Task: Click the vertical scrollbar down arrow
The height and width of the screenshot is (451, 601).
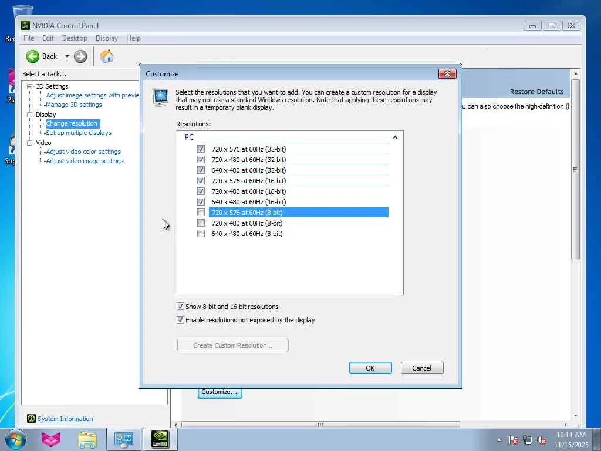Action: click(x=575, y=415)
